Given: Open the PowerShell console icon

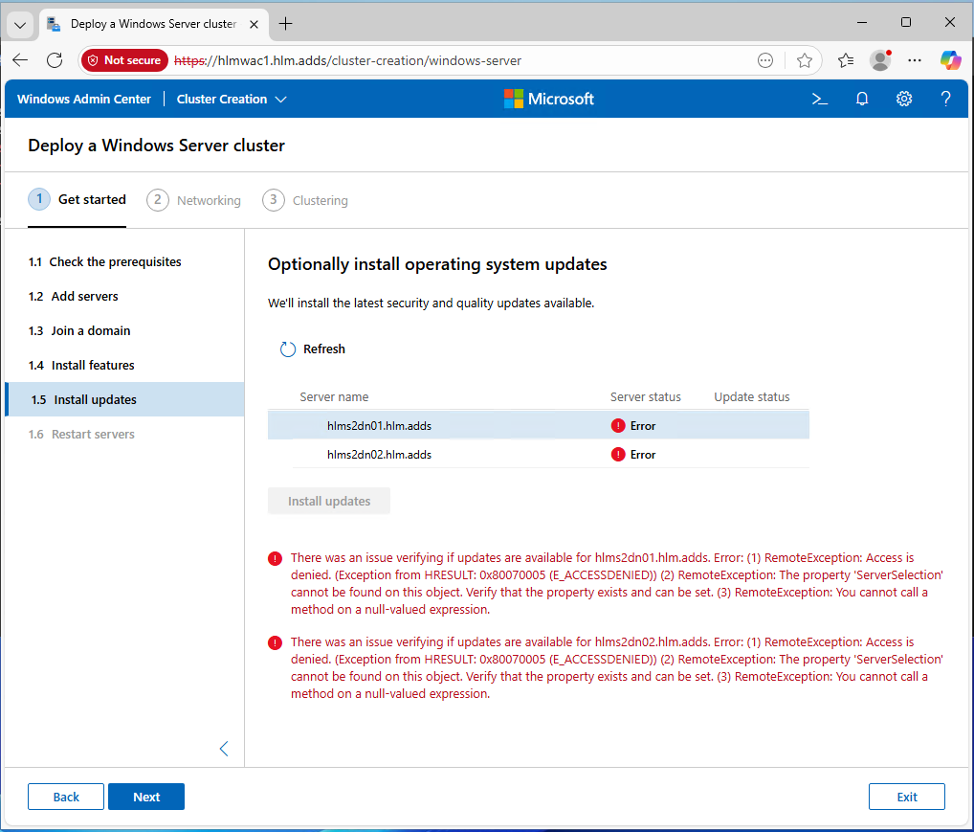Looking at the screenshot, I should click(819, 99).
